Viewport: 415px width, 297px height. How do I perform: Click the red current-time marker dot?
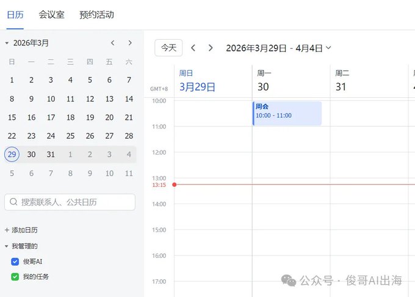tap(174, 185)
